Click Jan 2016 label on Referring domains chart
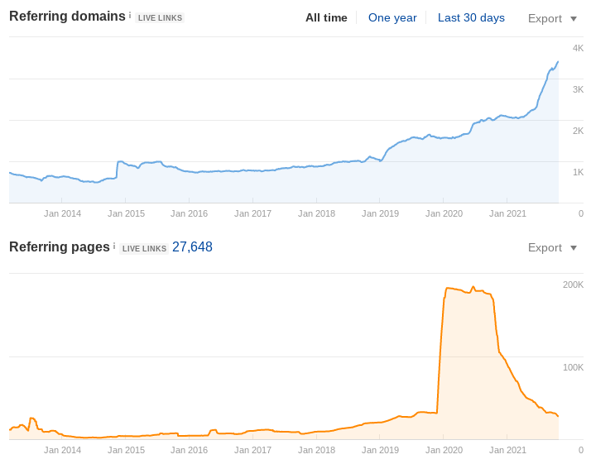 189,213
